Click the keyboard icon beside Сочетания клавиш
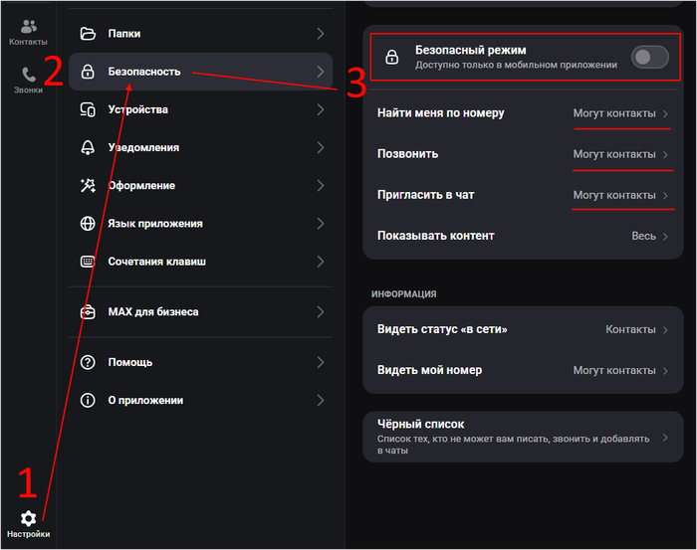697x550 pixels. pyautogui.click(x=88, y=262)
